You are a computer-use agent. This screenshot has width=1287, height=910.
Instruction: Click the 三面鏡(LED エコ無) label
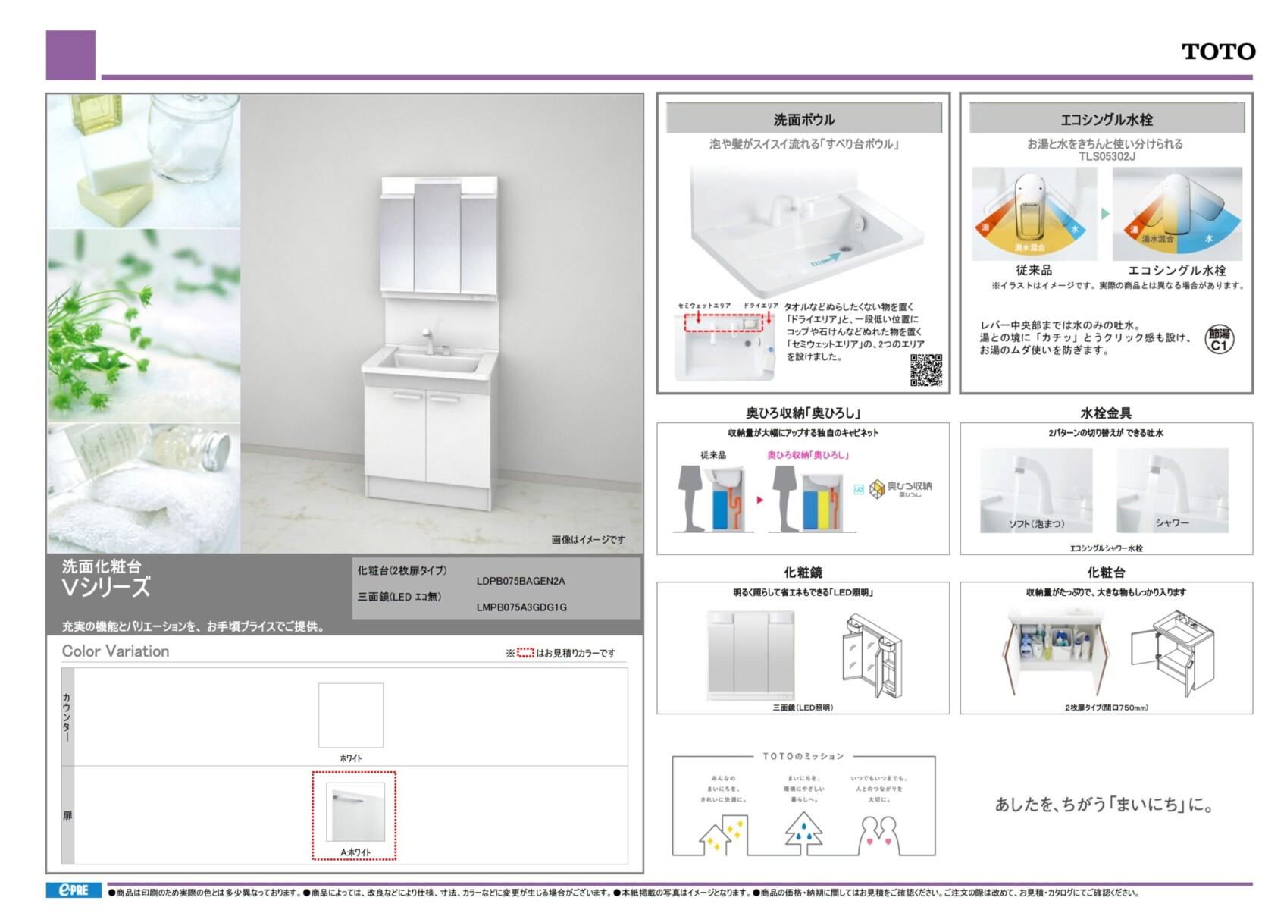click(399, 597)
